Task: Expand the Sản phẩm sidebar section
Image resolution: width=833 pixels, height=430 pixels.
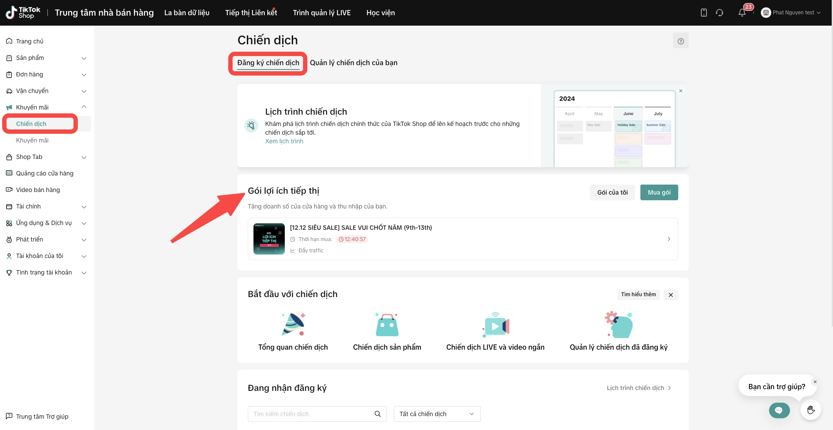Action: (84, 58)
